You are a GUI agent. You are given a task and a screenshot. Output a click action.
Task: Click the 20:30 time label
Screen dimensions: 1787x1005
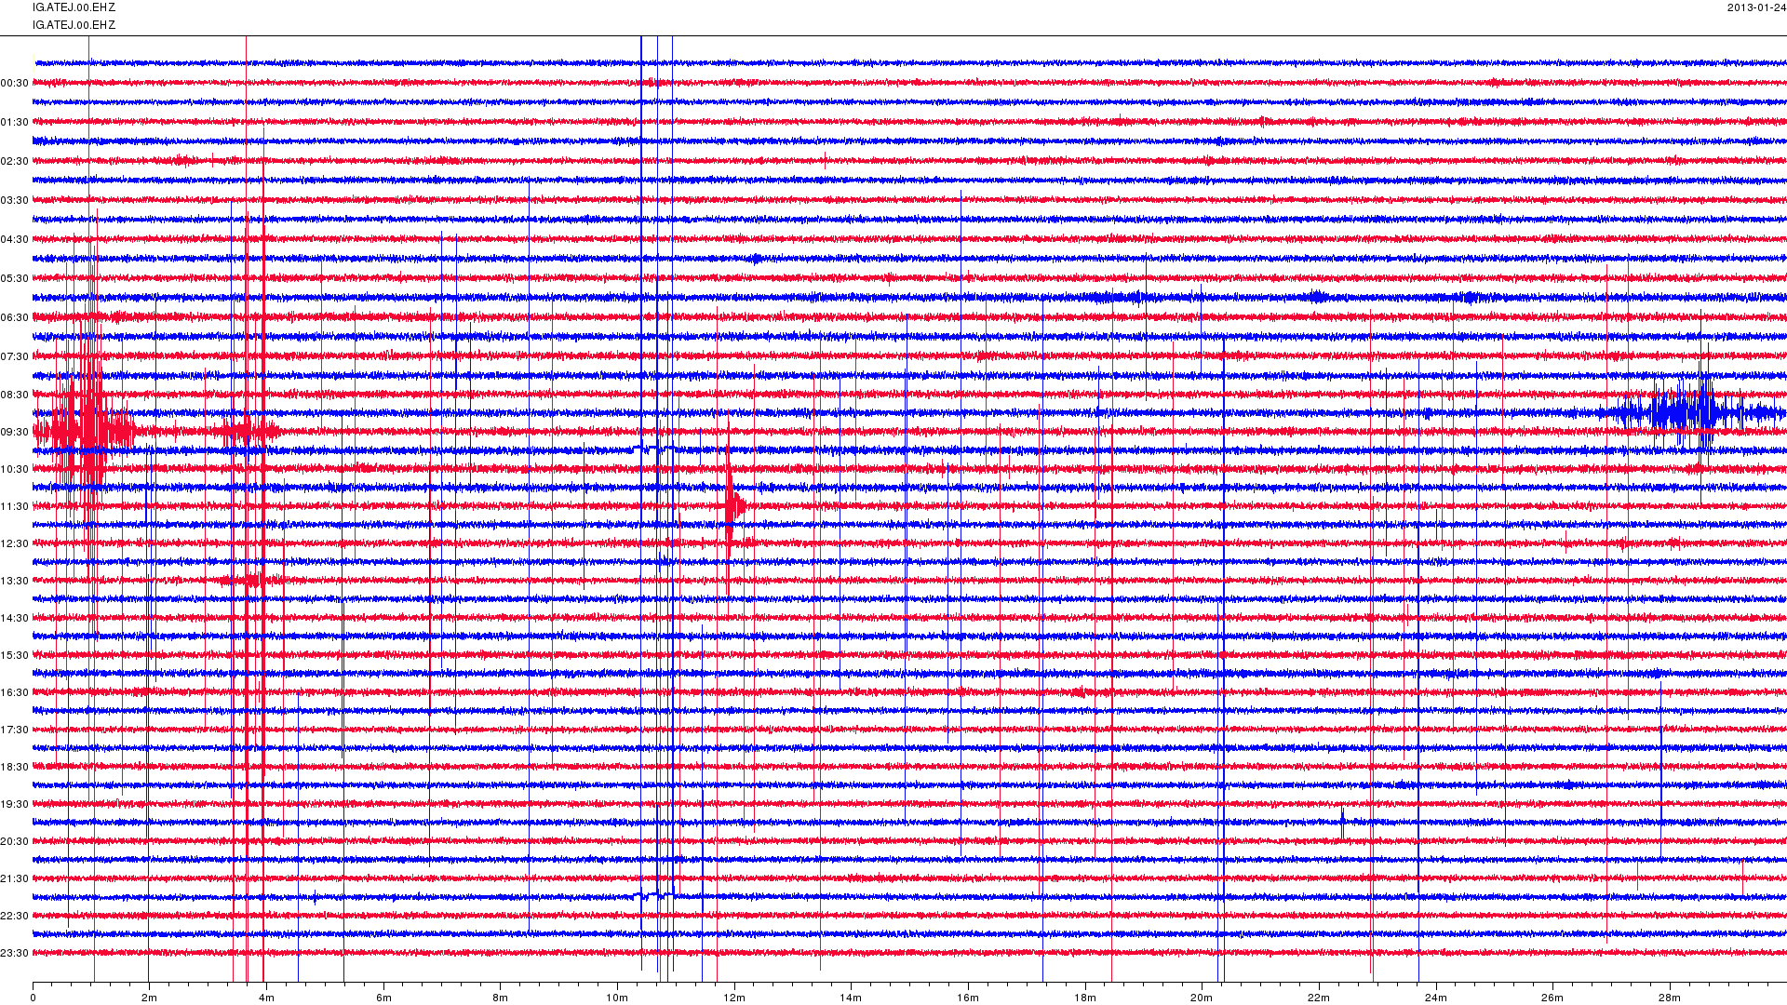(x=14, y=842)
